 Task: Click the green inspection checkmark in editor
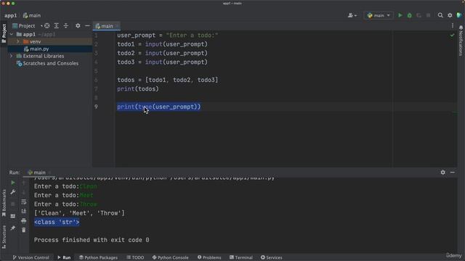(452, 36)
